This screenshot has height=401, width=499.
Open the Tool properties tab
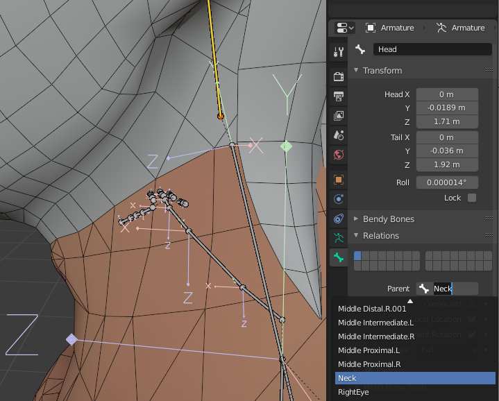(x=339, y=52)
